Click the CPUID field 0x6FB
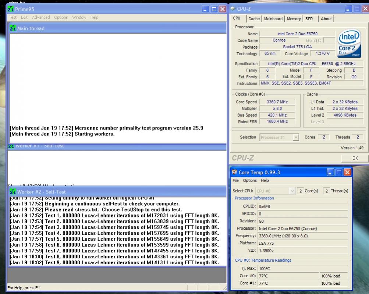The image size is (369, 294). [303, 206]
